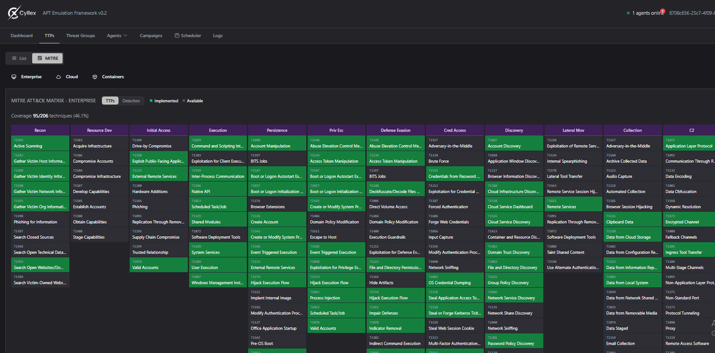The width and height of the screenshot is (715, 353).
Task: Click the cube icon next to Containers
Action: [95, 77]
